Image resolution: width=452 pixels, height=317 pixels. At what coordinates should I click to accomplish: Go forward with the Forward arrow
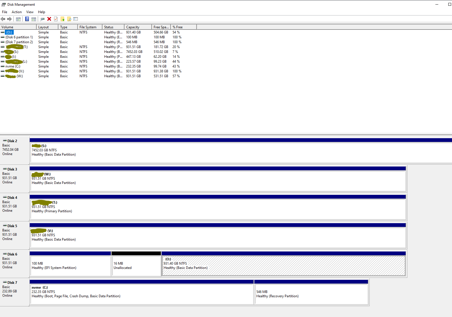coord(9,19)
